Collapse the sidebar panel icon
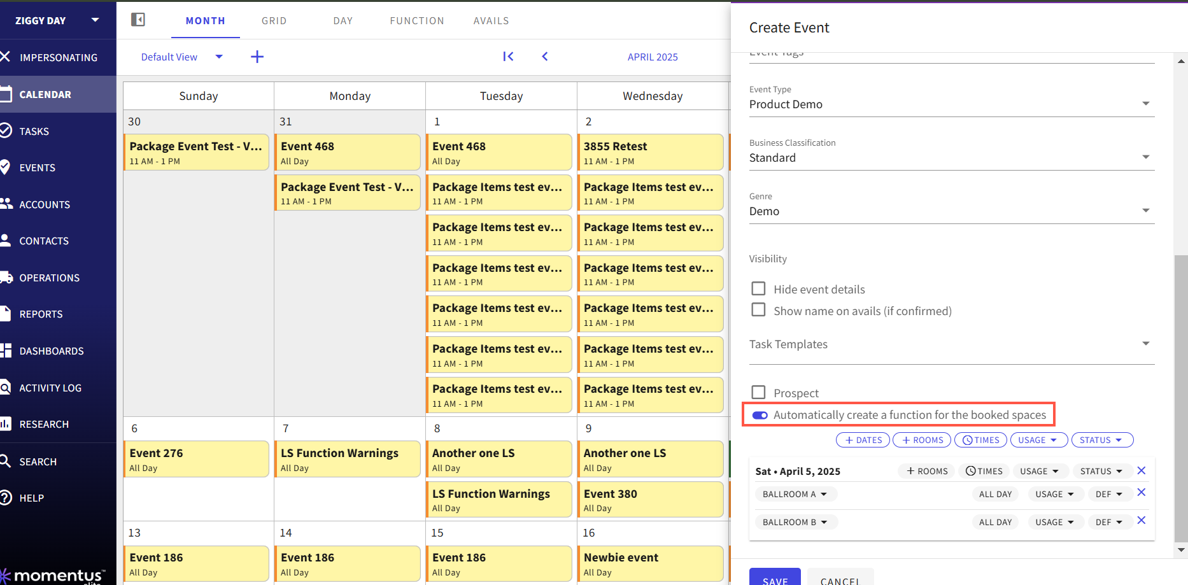 click(x=138, y=20)
